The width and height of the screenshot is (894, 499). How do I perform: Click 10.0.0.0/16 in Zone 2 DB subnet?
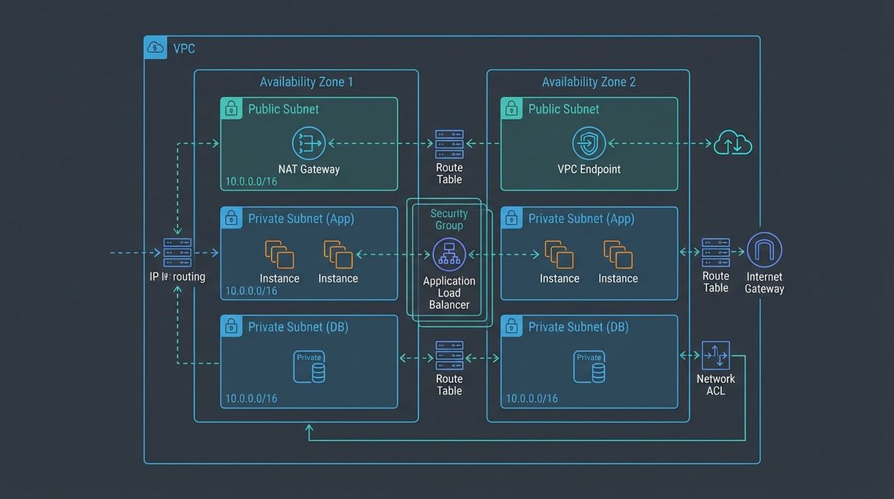point(532,398)
